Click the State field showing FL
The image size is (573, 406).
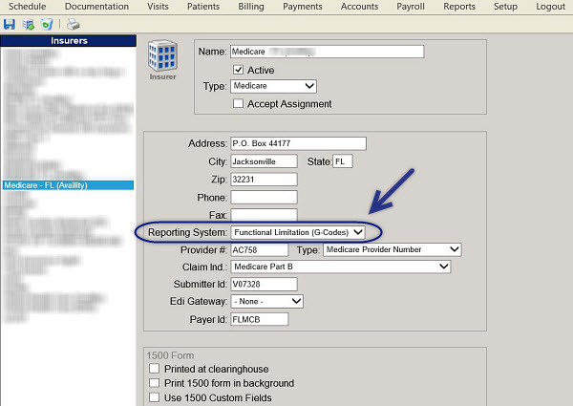click(343, 161)
